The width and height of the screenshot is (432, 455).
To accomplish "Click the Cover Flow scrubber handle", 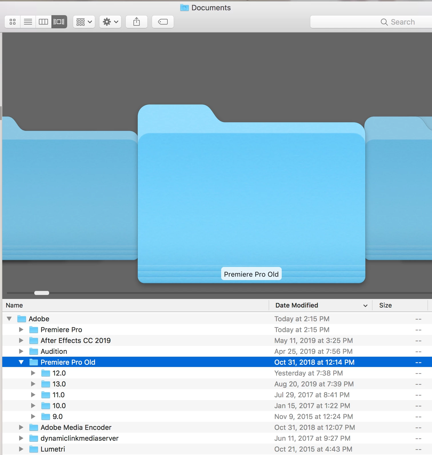I will (x=42, y=293).
